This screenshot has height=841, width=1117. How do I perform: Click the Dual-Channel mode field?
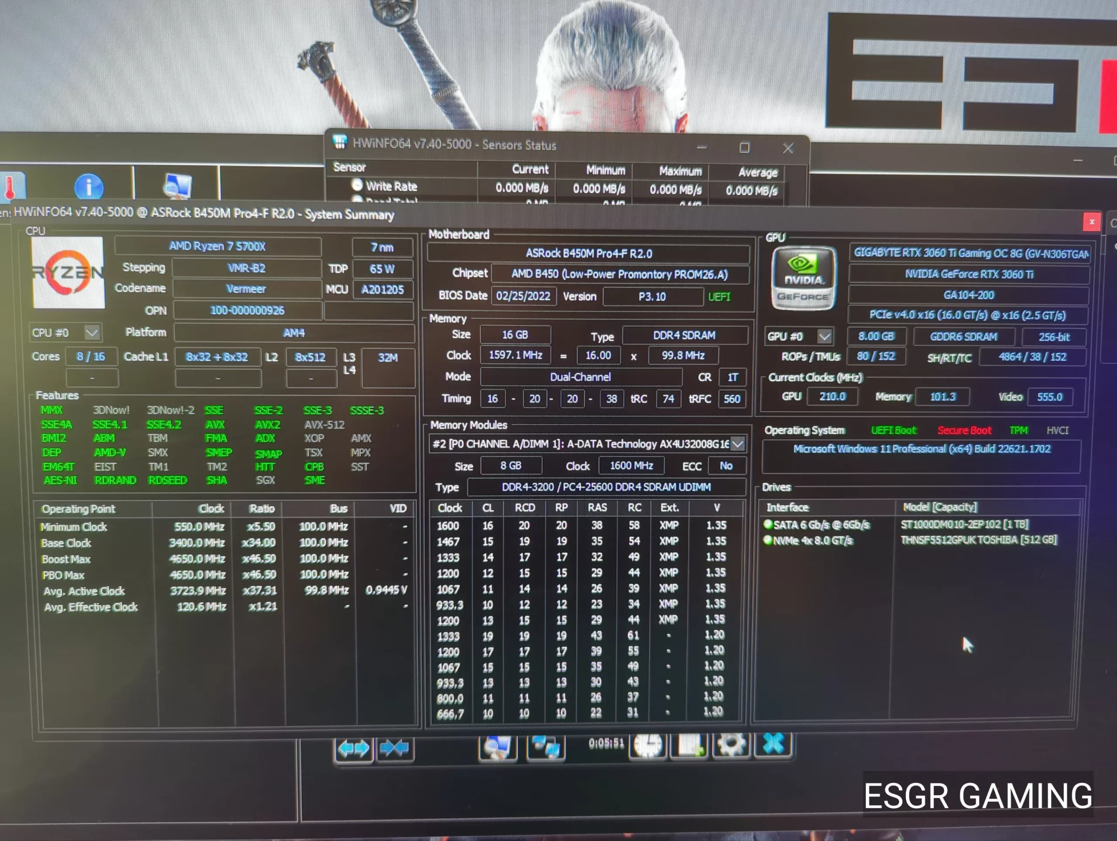coord(581,377)
